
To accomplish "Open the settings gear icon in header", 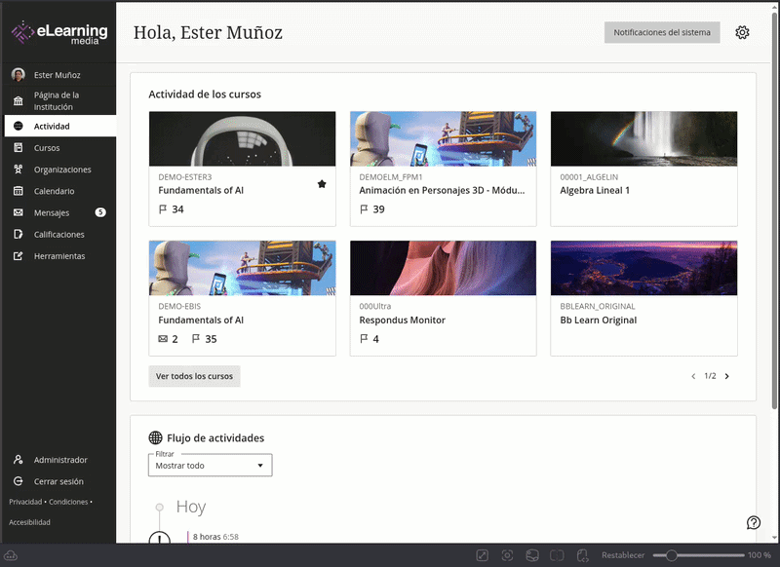I will [742, 32].
